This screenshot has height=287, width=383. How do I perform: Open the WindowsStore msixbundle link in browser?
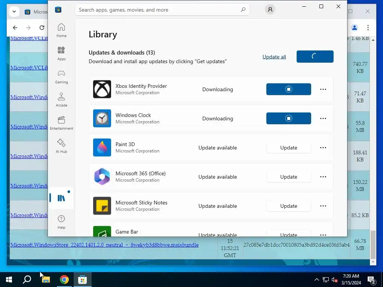coord(104,245)
